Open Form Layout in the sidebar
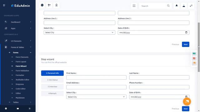This screenshot has width=200, height=112. pos(21,62)
